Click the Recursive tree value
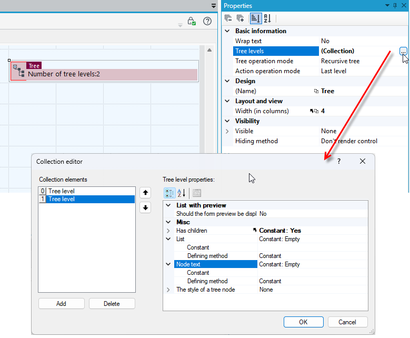The image size is (410, 338). [x=340, y=61]
